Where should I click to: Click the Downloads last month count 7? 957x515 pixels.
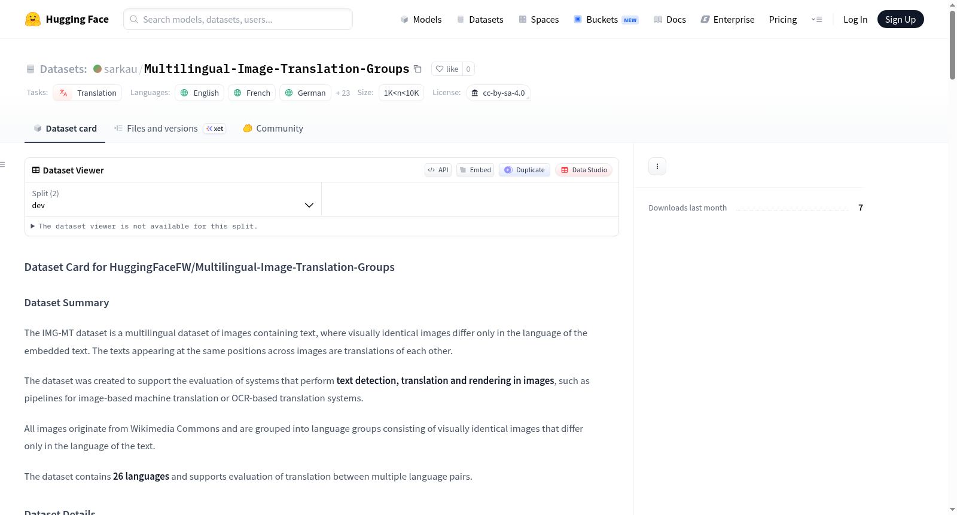861,208
